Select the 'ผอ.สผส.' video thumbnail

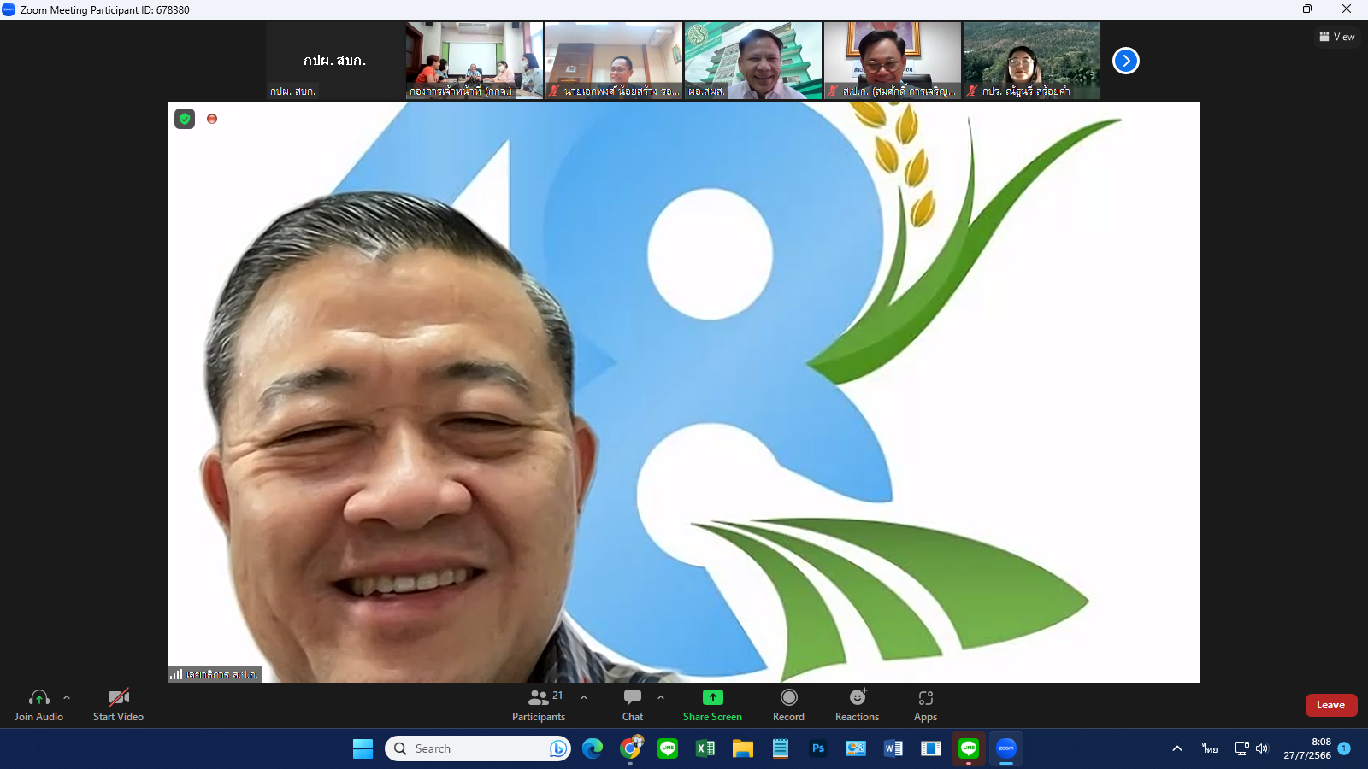point(753,61)
